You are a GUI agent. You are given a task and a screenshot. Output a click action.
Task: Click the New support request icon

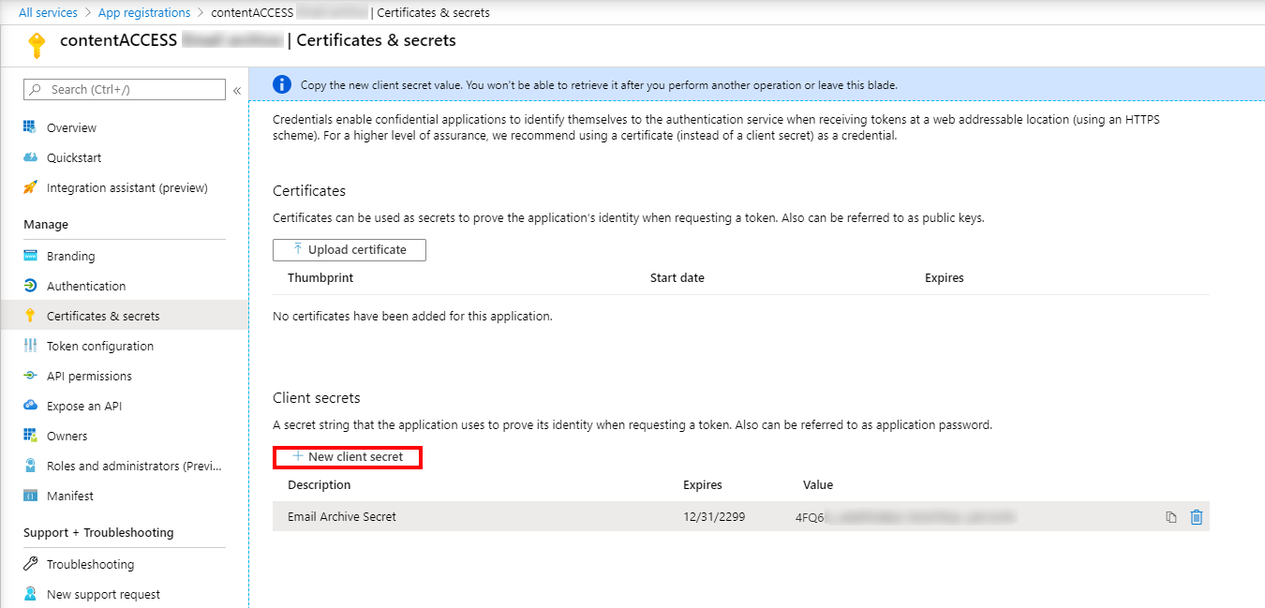(30, 594)
